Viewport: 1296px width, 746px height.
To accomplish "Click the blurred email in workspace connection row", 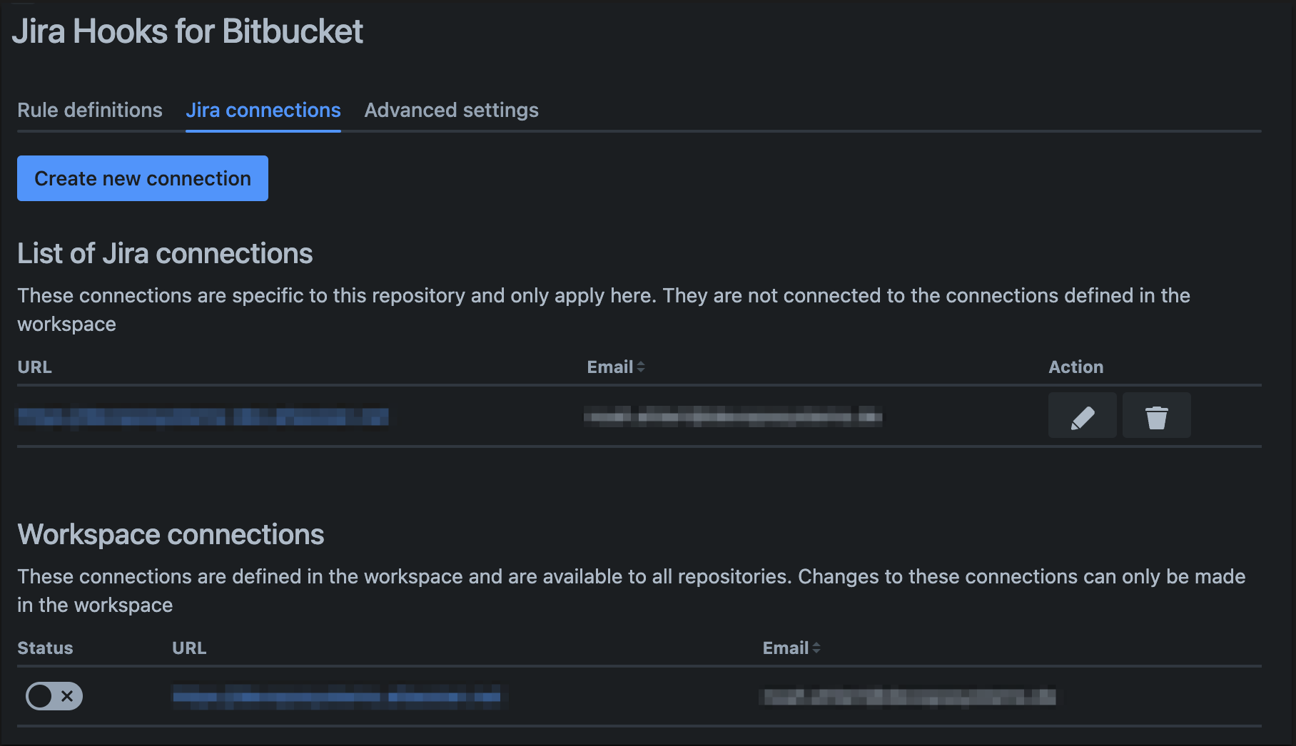I will [x=909, y=697].
